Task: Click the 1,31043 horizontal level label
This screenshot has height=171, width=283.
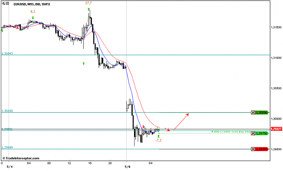Action: click(x=7, y=53)
